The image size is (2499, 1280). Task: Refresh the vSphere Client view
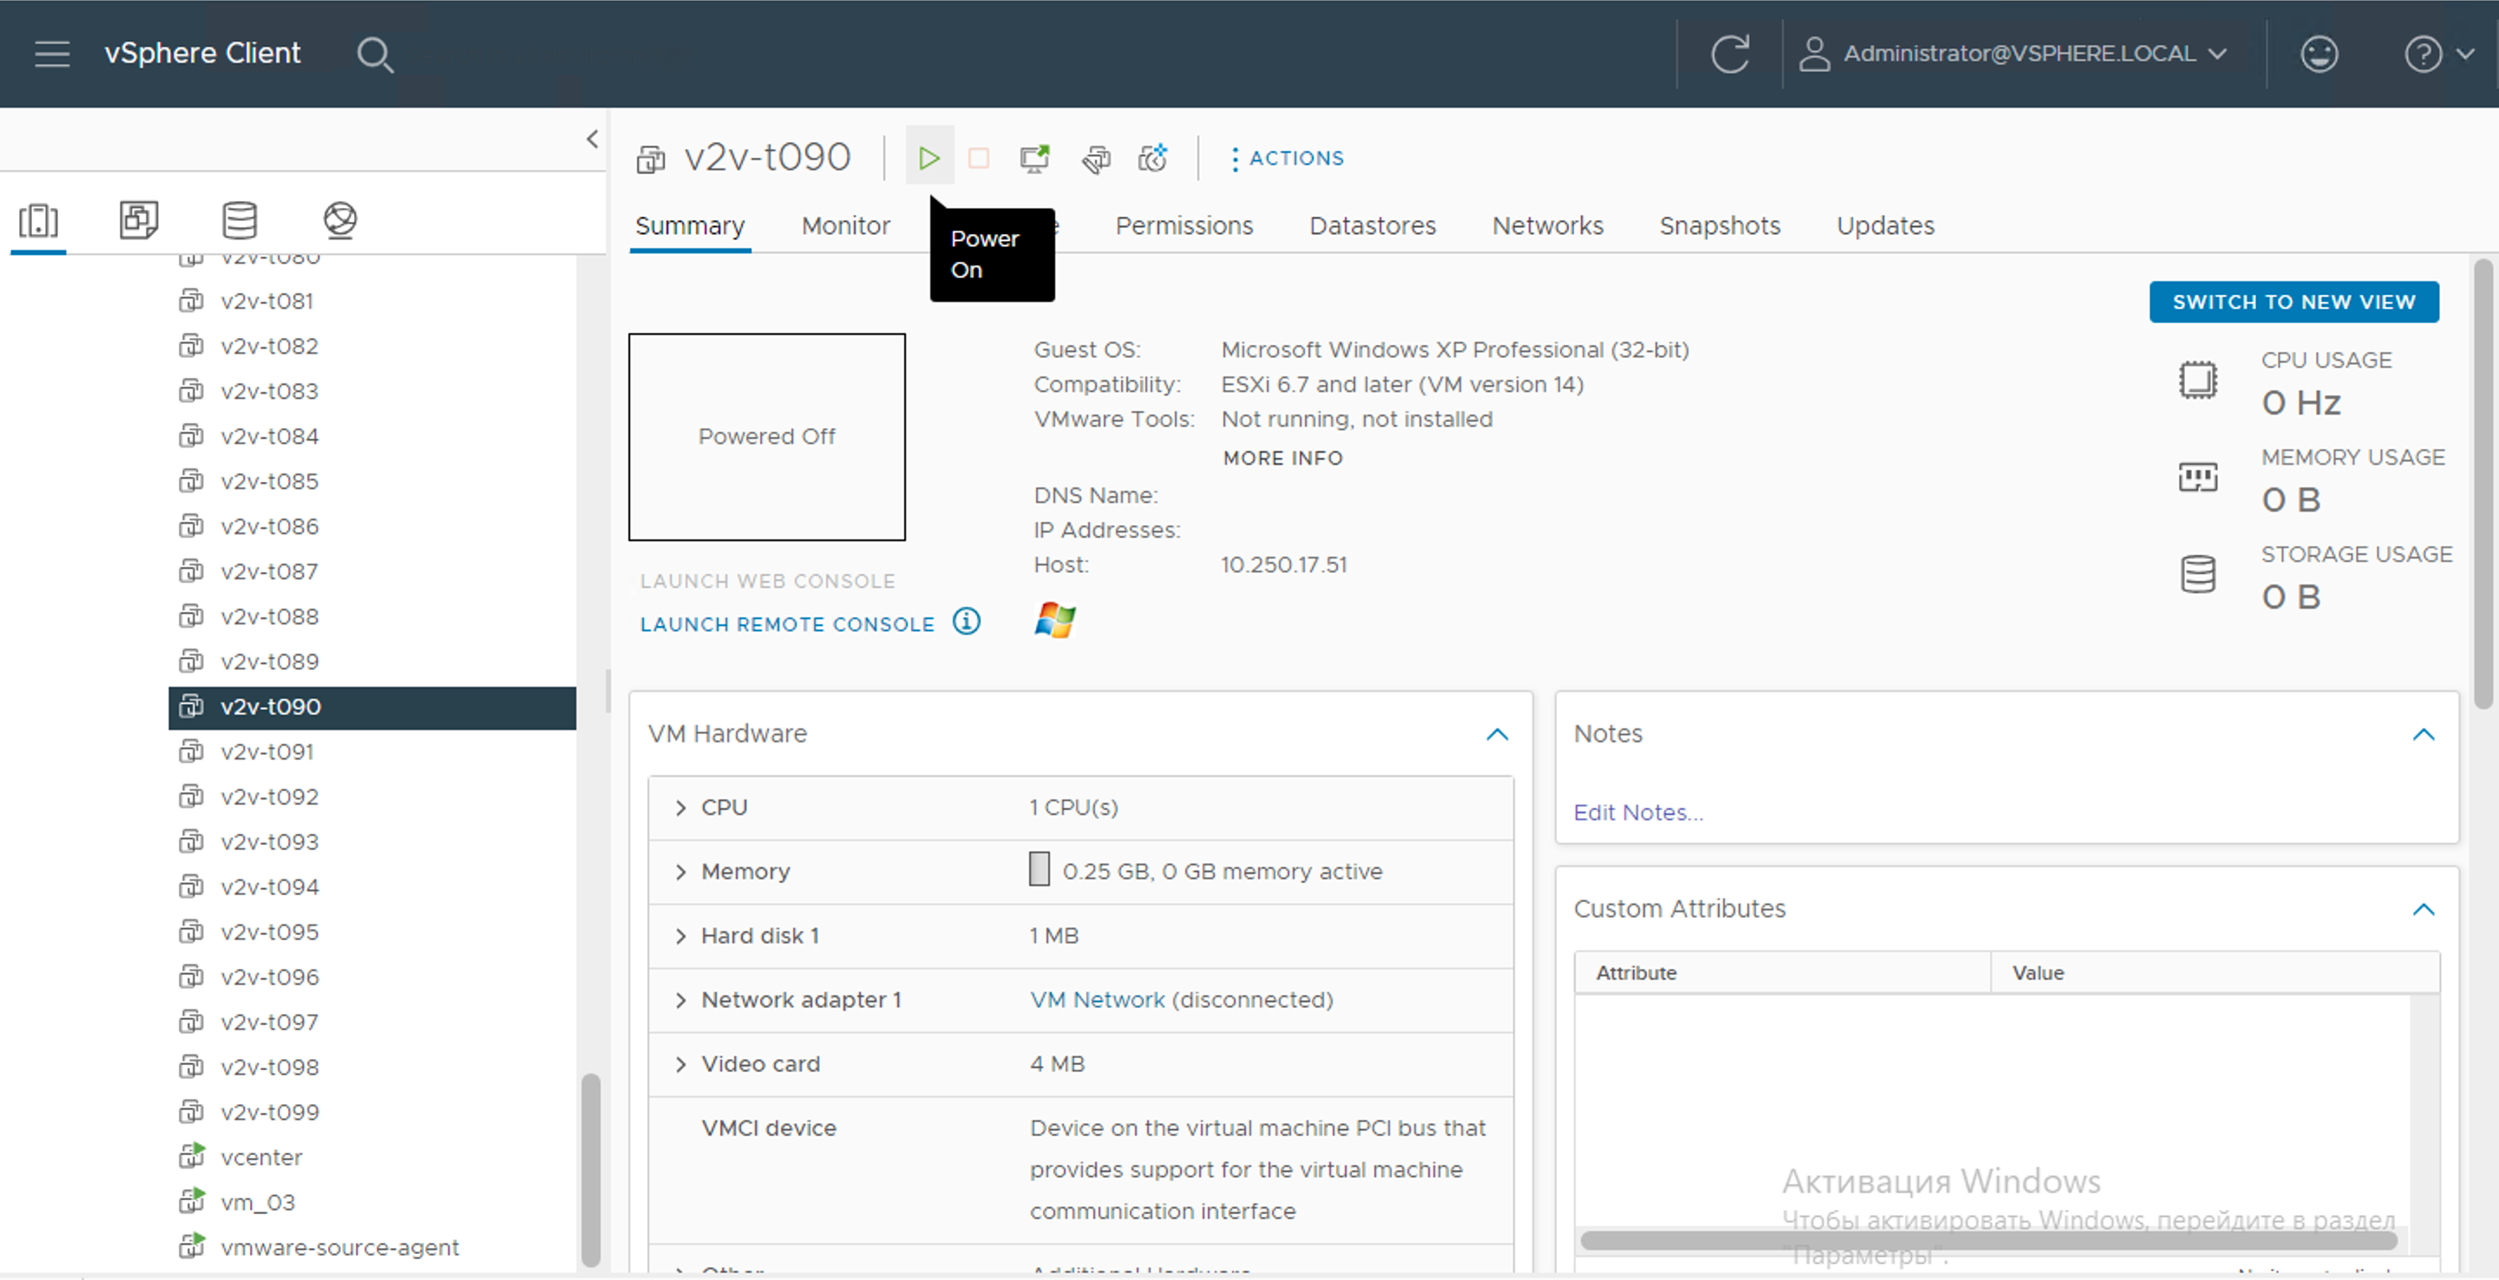(1729, 54)
